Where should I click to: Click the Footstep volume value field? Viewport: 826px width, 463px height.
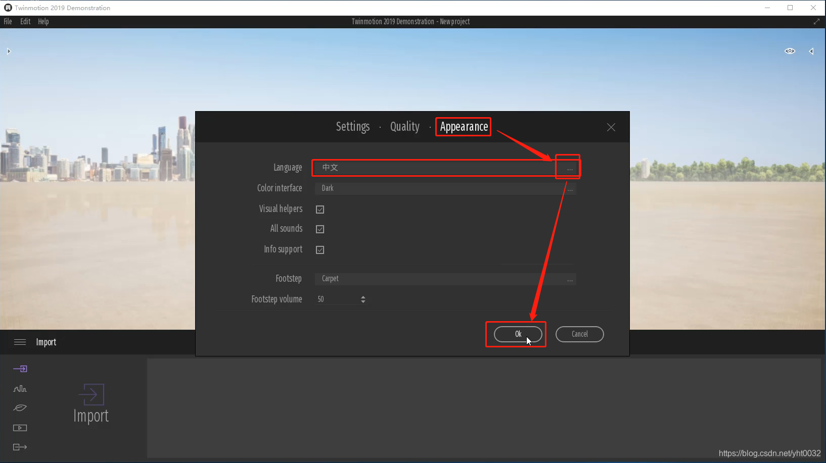337,299
